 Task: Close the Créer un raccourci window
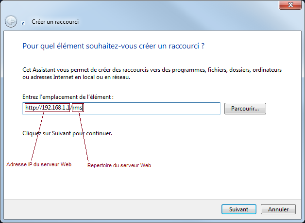(291, 6)
